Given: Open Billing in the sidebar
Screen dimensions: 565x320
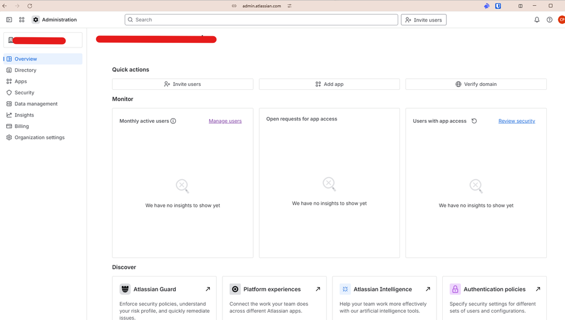Looking at the screenshot, I should [x=43, y=126].
